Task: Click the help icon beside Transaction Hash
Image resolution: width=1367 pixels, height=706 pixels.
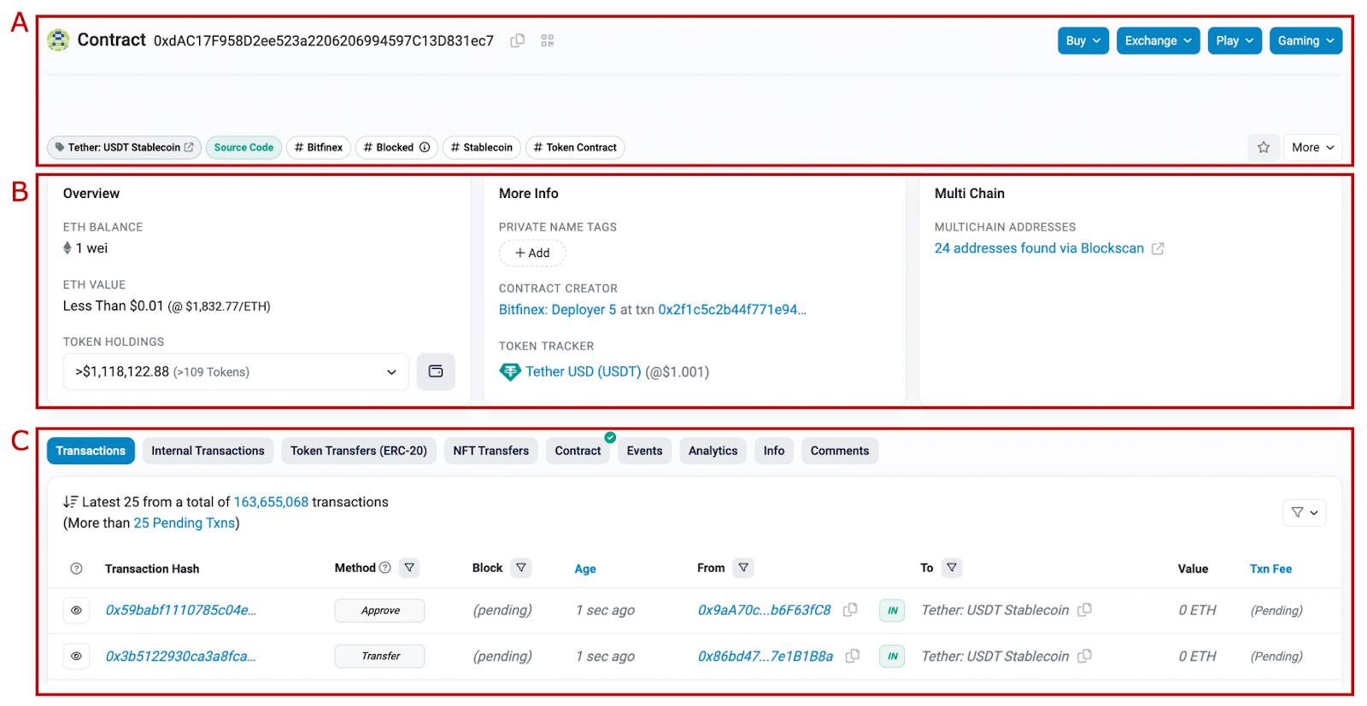Action: coord(76,569)
